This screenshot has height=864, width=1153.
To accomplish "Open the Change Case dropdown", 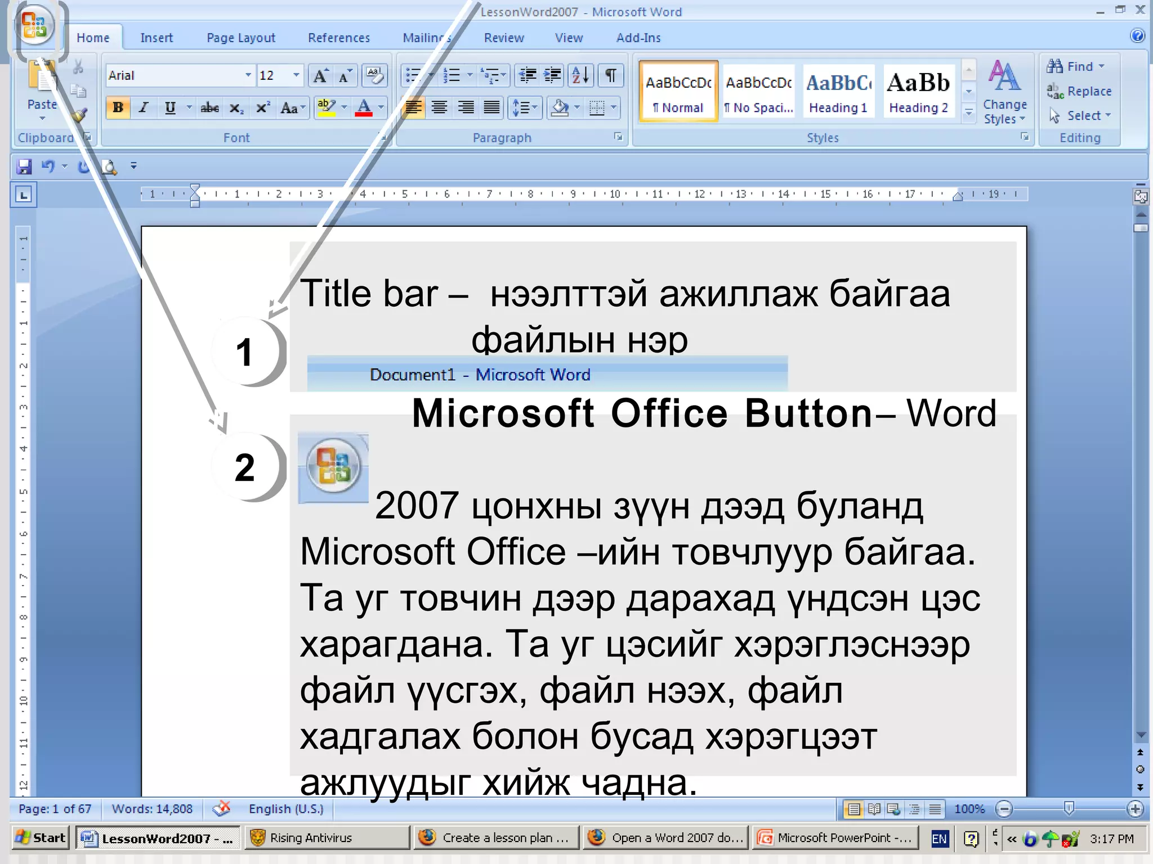I will (292, 107).
